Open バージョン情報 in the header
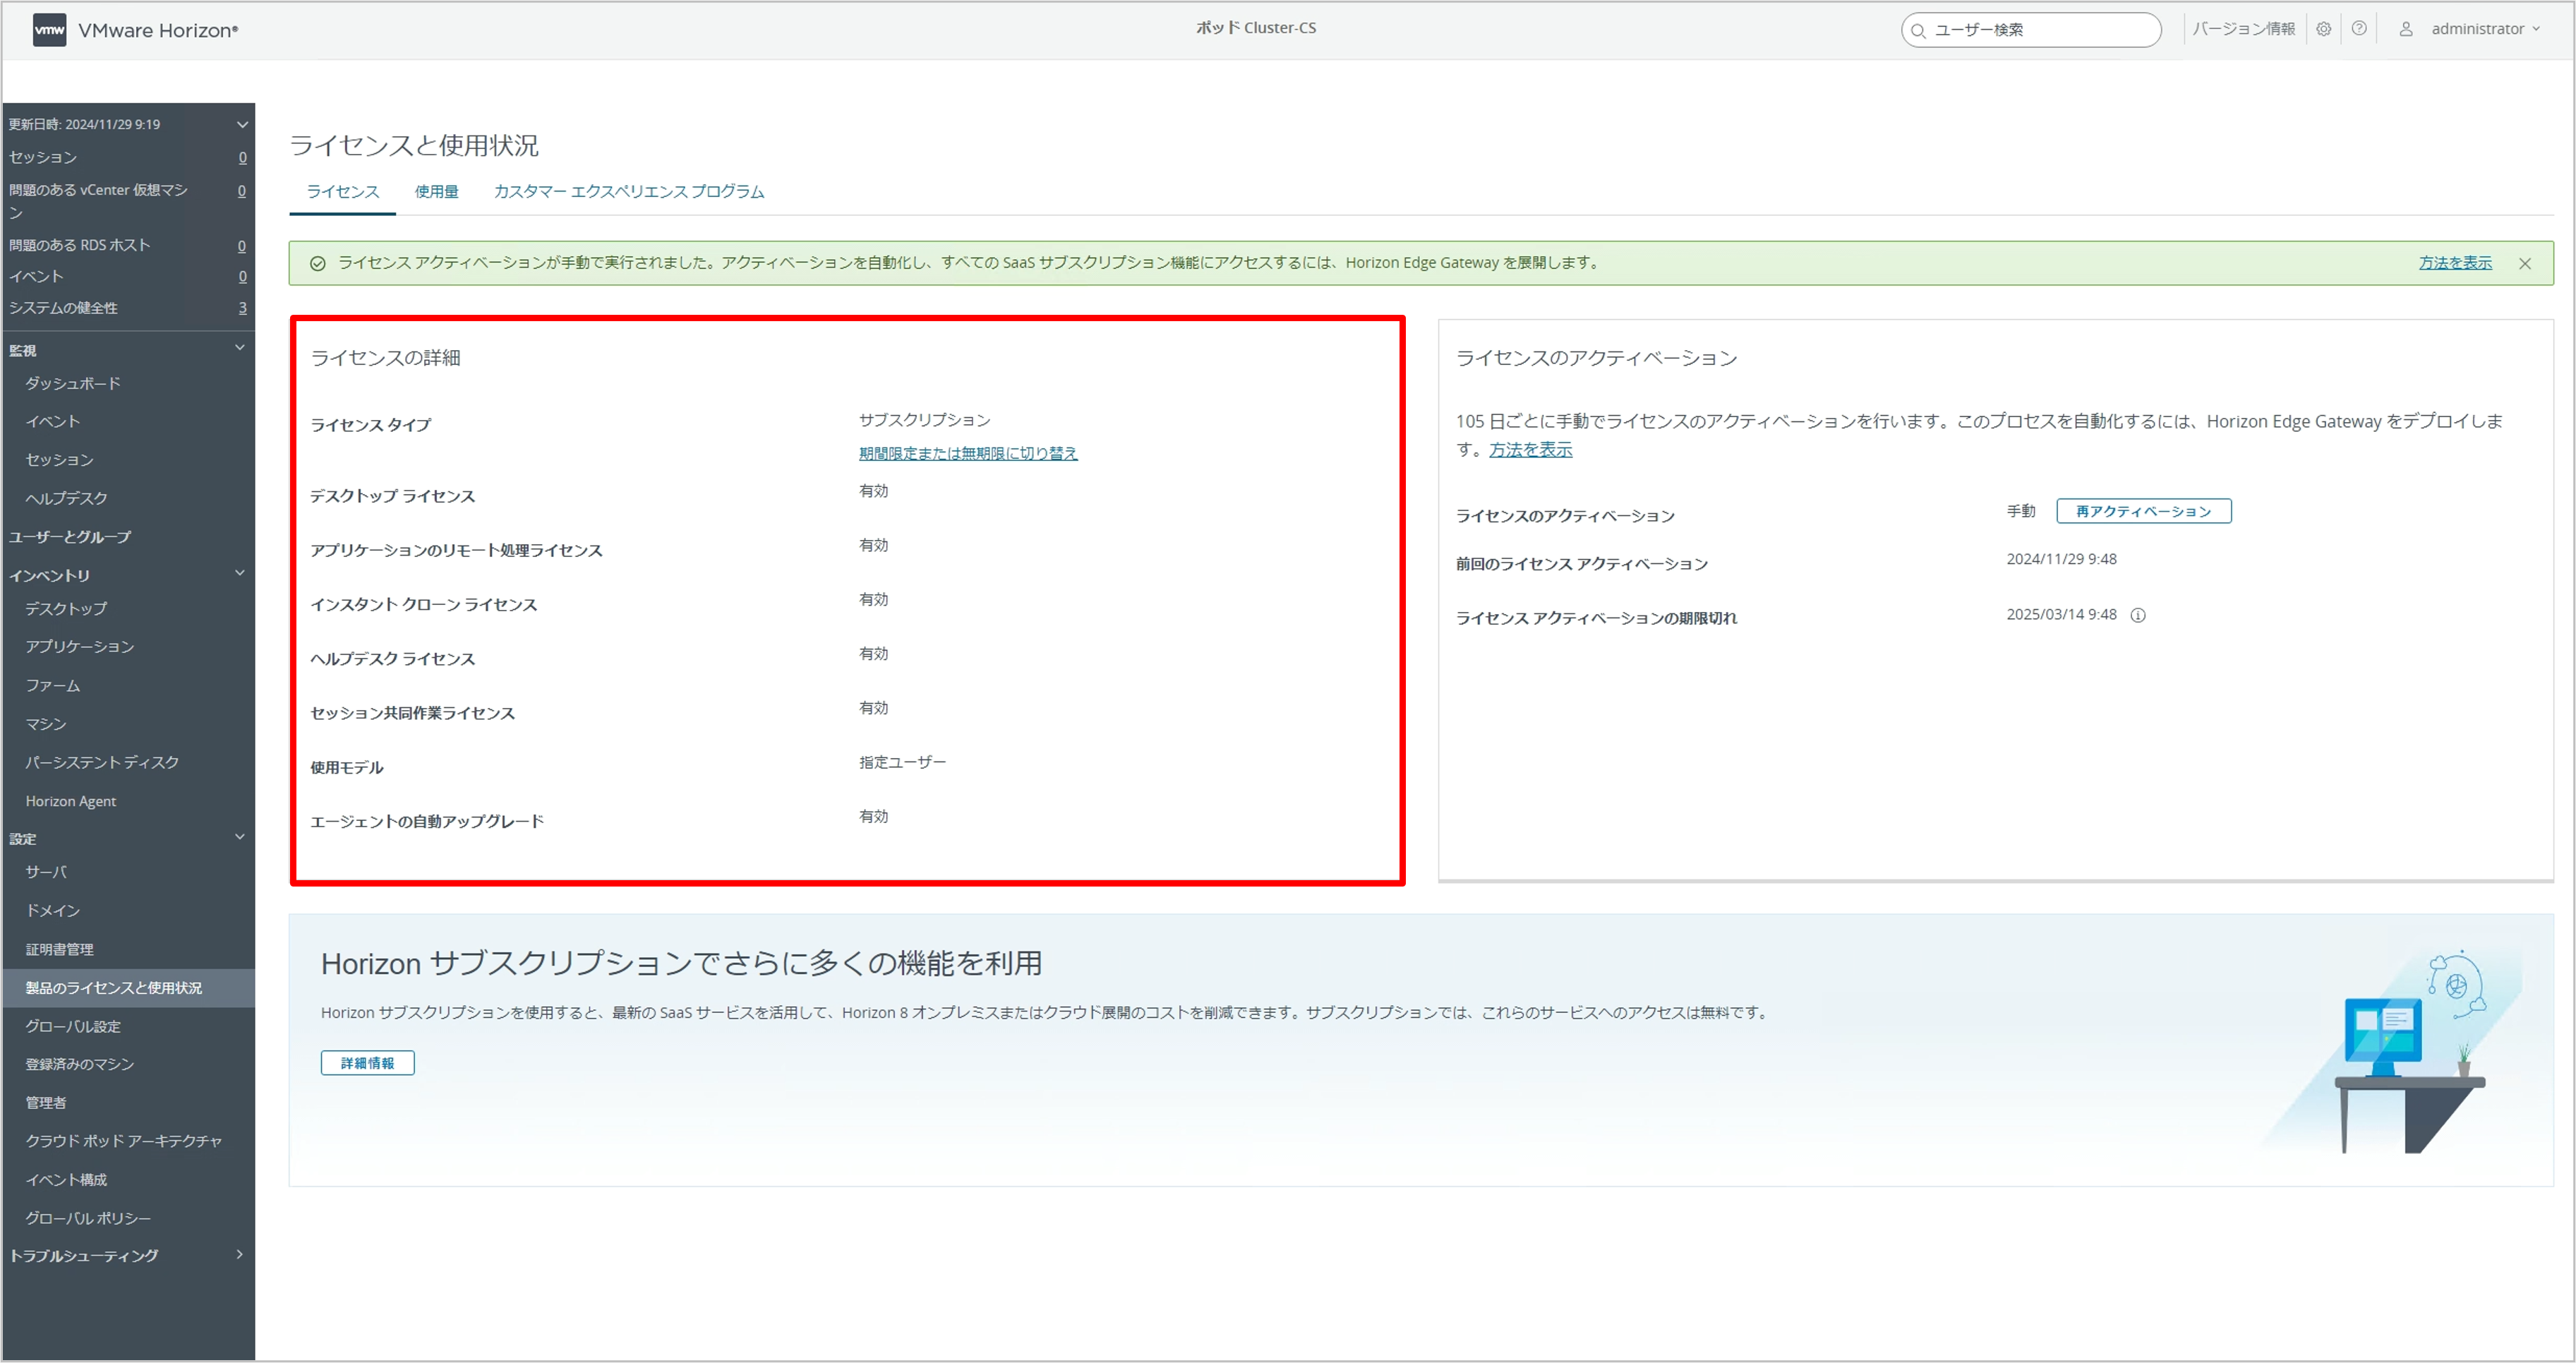The height and width of the screenshot is (1363, 2576). 2244,29
